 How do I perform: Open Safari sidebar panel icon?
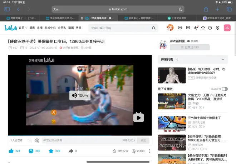coord(7,9)
